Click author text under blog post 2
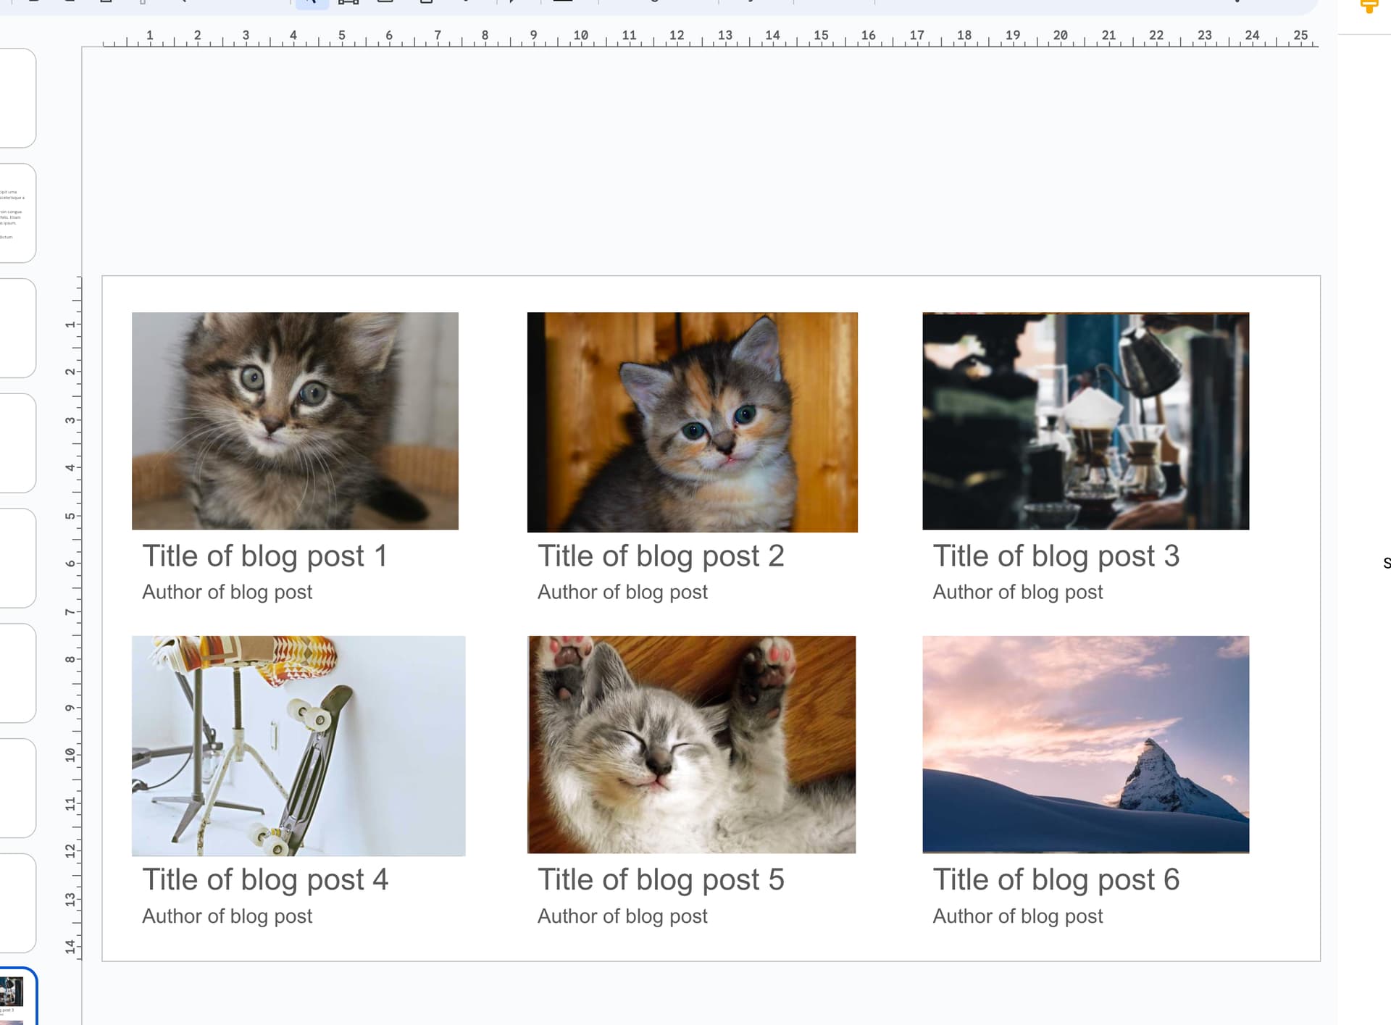The image size is (1391, 1025). (622, 593)
